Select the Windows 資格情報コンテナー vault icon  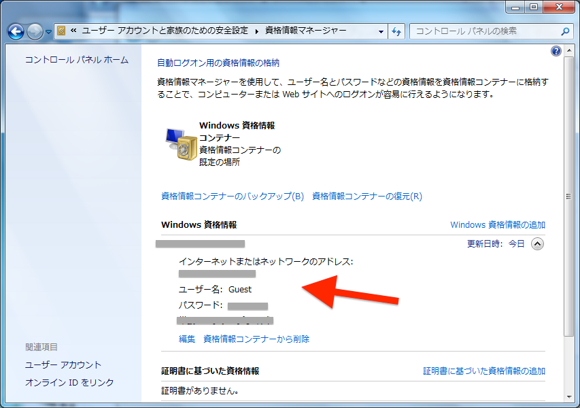(x=181, y=144)
